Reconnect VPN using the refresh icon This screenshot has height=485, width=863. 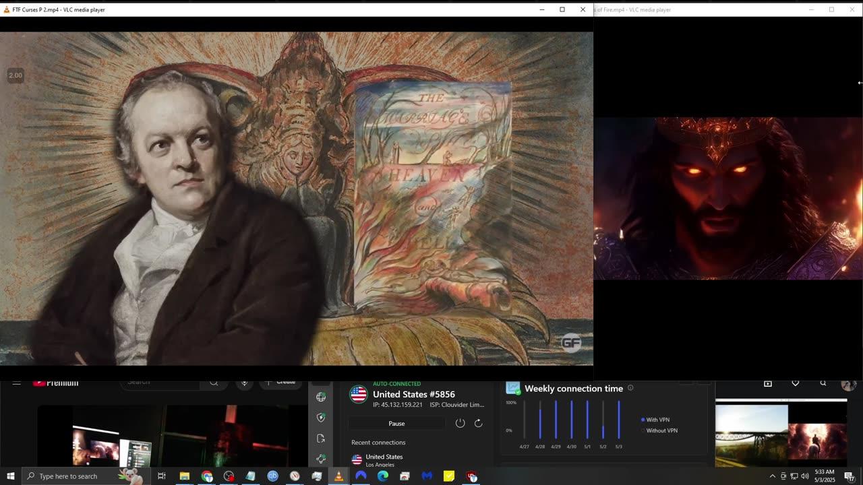[x=478, y=423]
